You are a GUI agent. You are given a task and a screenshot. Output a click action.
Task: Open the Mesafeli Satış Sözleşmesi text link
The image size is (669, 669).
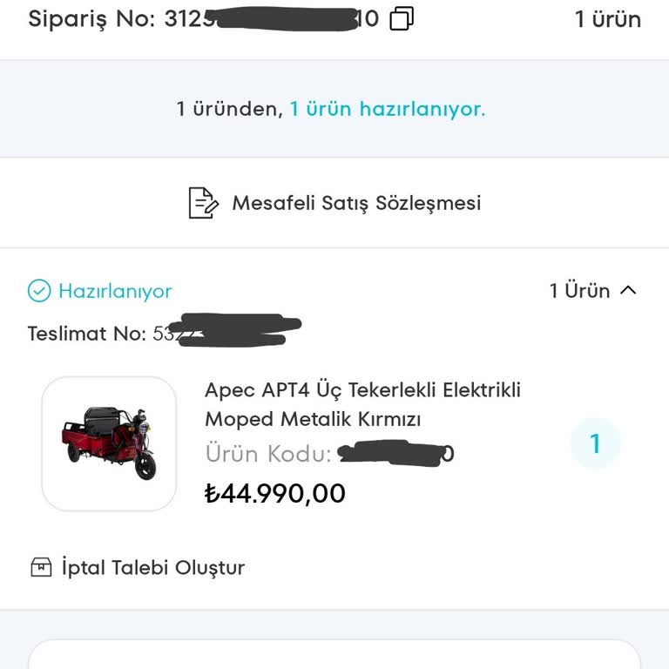click(355, 203)
